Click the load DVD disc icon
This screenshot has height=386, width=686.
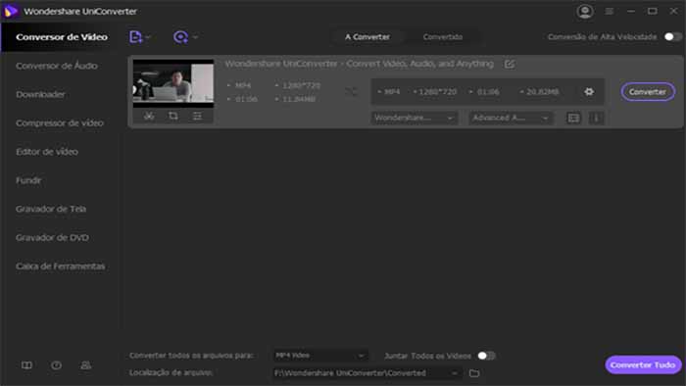point(180,37)
